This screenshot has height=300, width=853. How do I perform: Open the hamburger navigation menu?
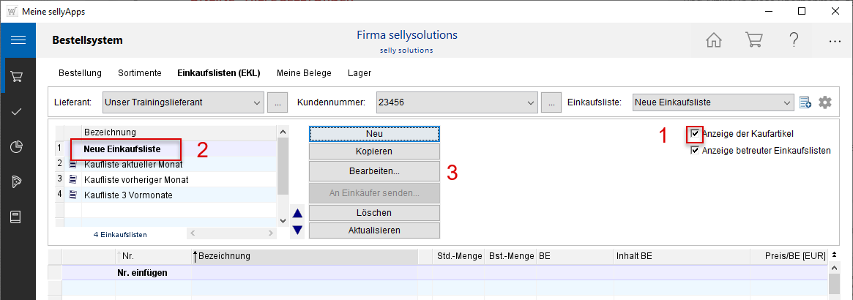(x=18, y=40)
